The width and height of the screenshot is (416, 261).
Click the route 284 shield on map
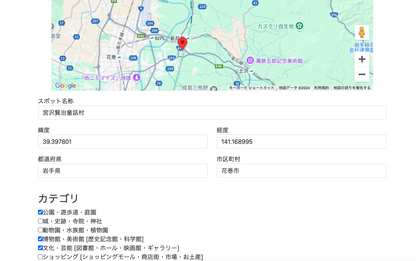click(170, 69)
